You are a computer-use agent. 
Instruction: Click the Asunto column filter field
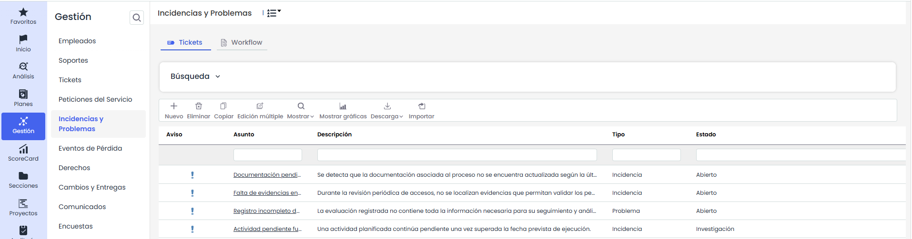268,155
